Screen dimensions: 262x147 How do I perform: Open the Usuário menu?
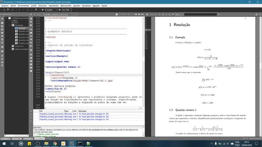coord(77,6)
